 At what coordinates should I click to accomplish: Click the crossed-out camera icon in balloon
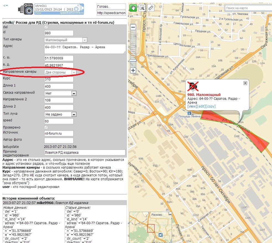point(192,87)
